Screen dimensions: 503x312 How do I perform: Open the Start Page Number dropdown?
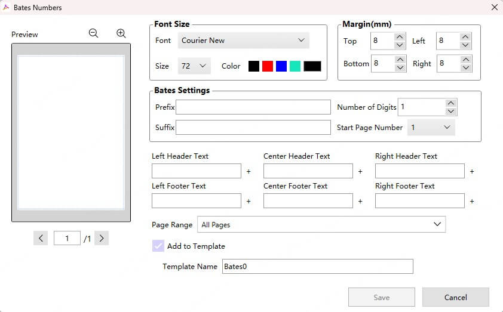click(x=431, y=127)
